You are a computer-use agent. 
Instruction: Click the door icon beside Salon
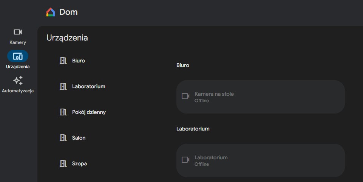tap(63, 138)
